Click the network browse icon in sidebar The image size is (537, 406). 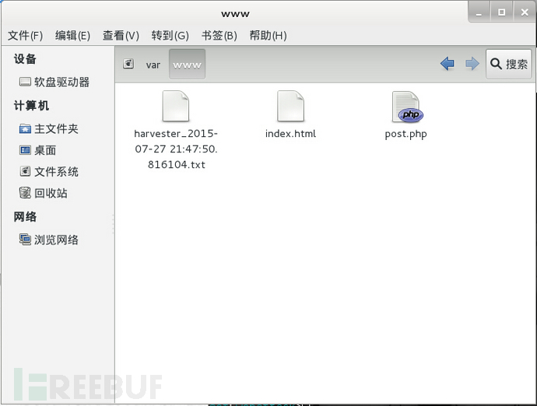pyautogui.click(x=25, y=240)
